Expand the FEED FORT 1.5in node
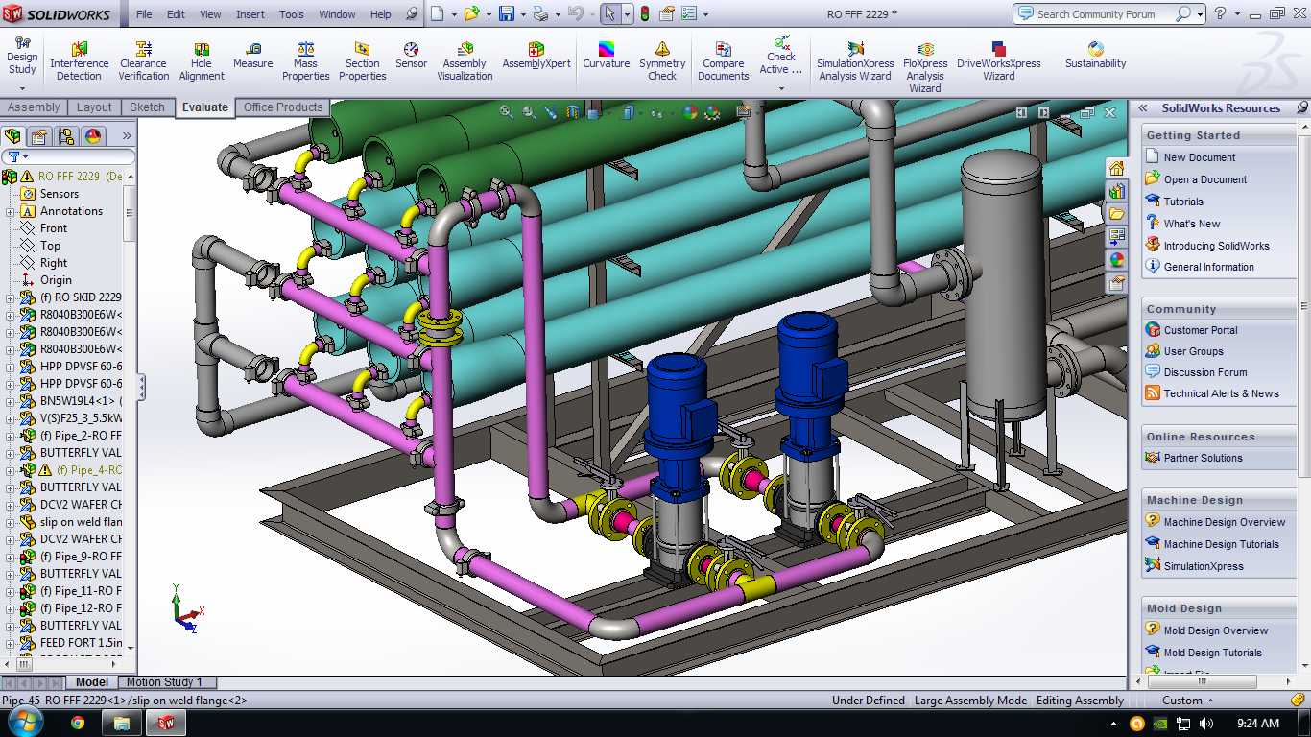 [x=11, y=643]
